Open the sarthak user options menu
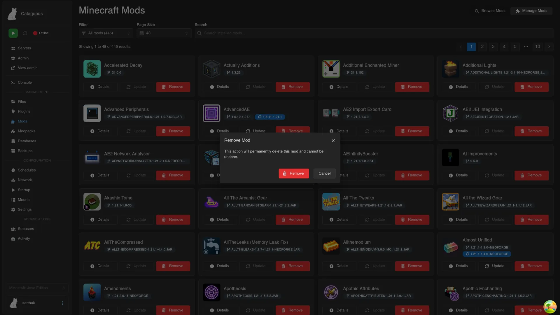Image resolution: width=560 pixels, height=315 pixels. coord(62,303)
